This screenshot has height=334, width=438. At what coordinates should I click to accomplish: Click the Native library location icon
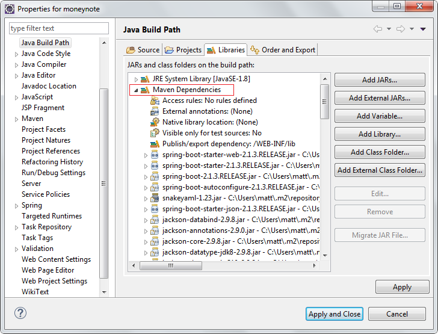[x=155, y=122]
